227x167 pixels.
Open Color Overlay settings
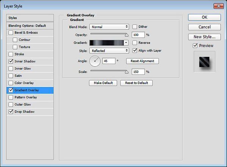[x=24, y=83]
